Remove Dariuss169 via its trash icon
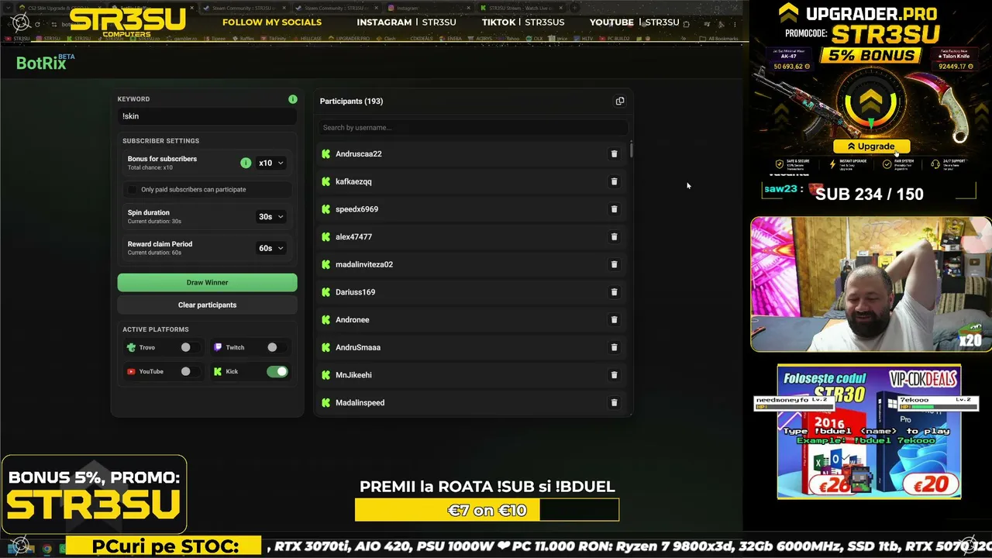This screenshot has height=558, width=992. (x=614, y=292)
